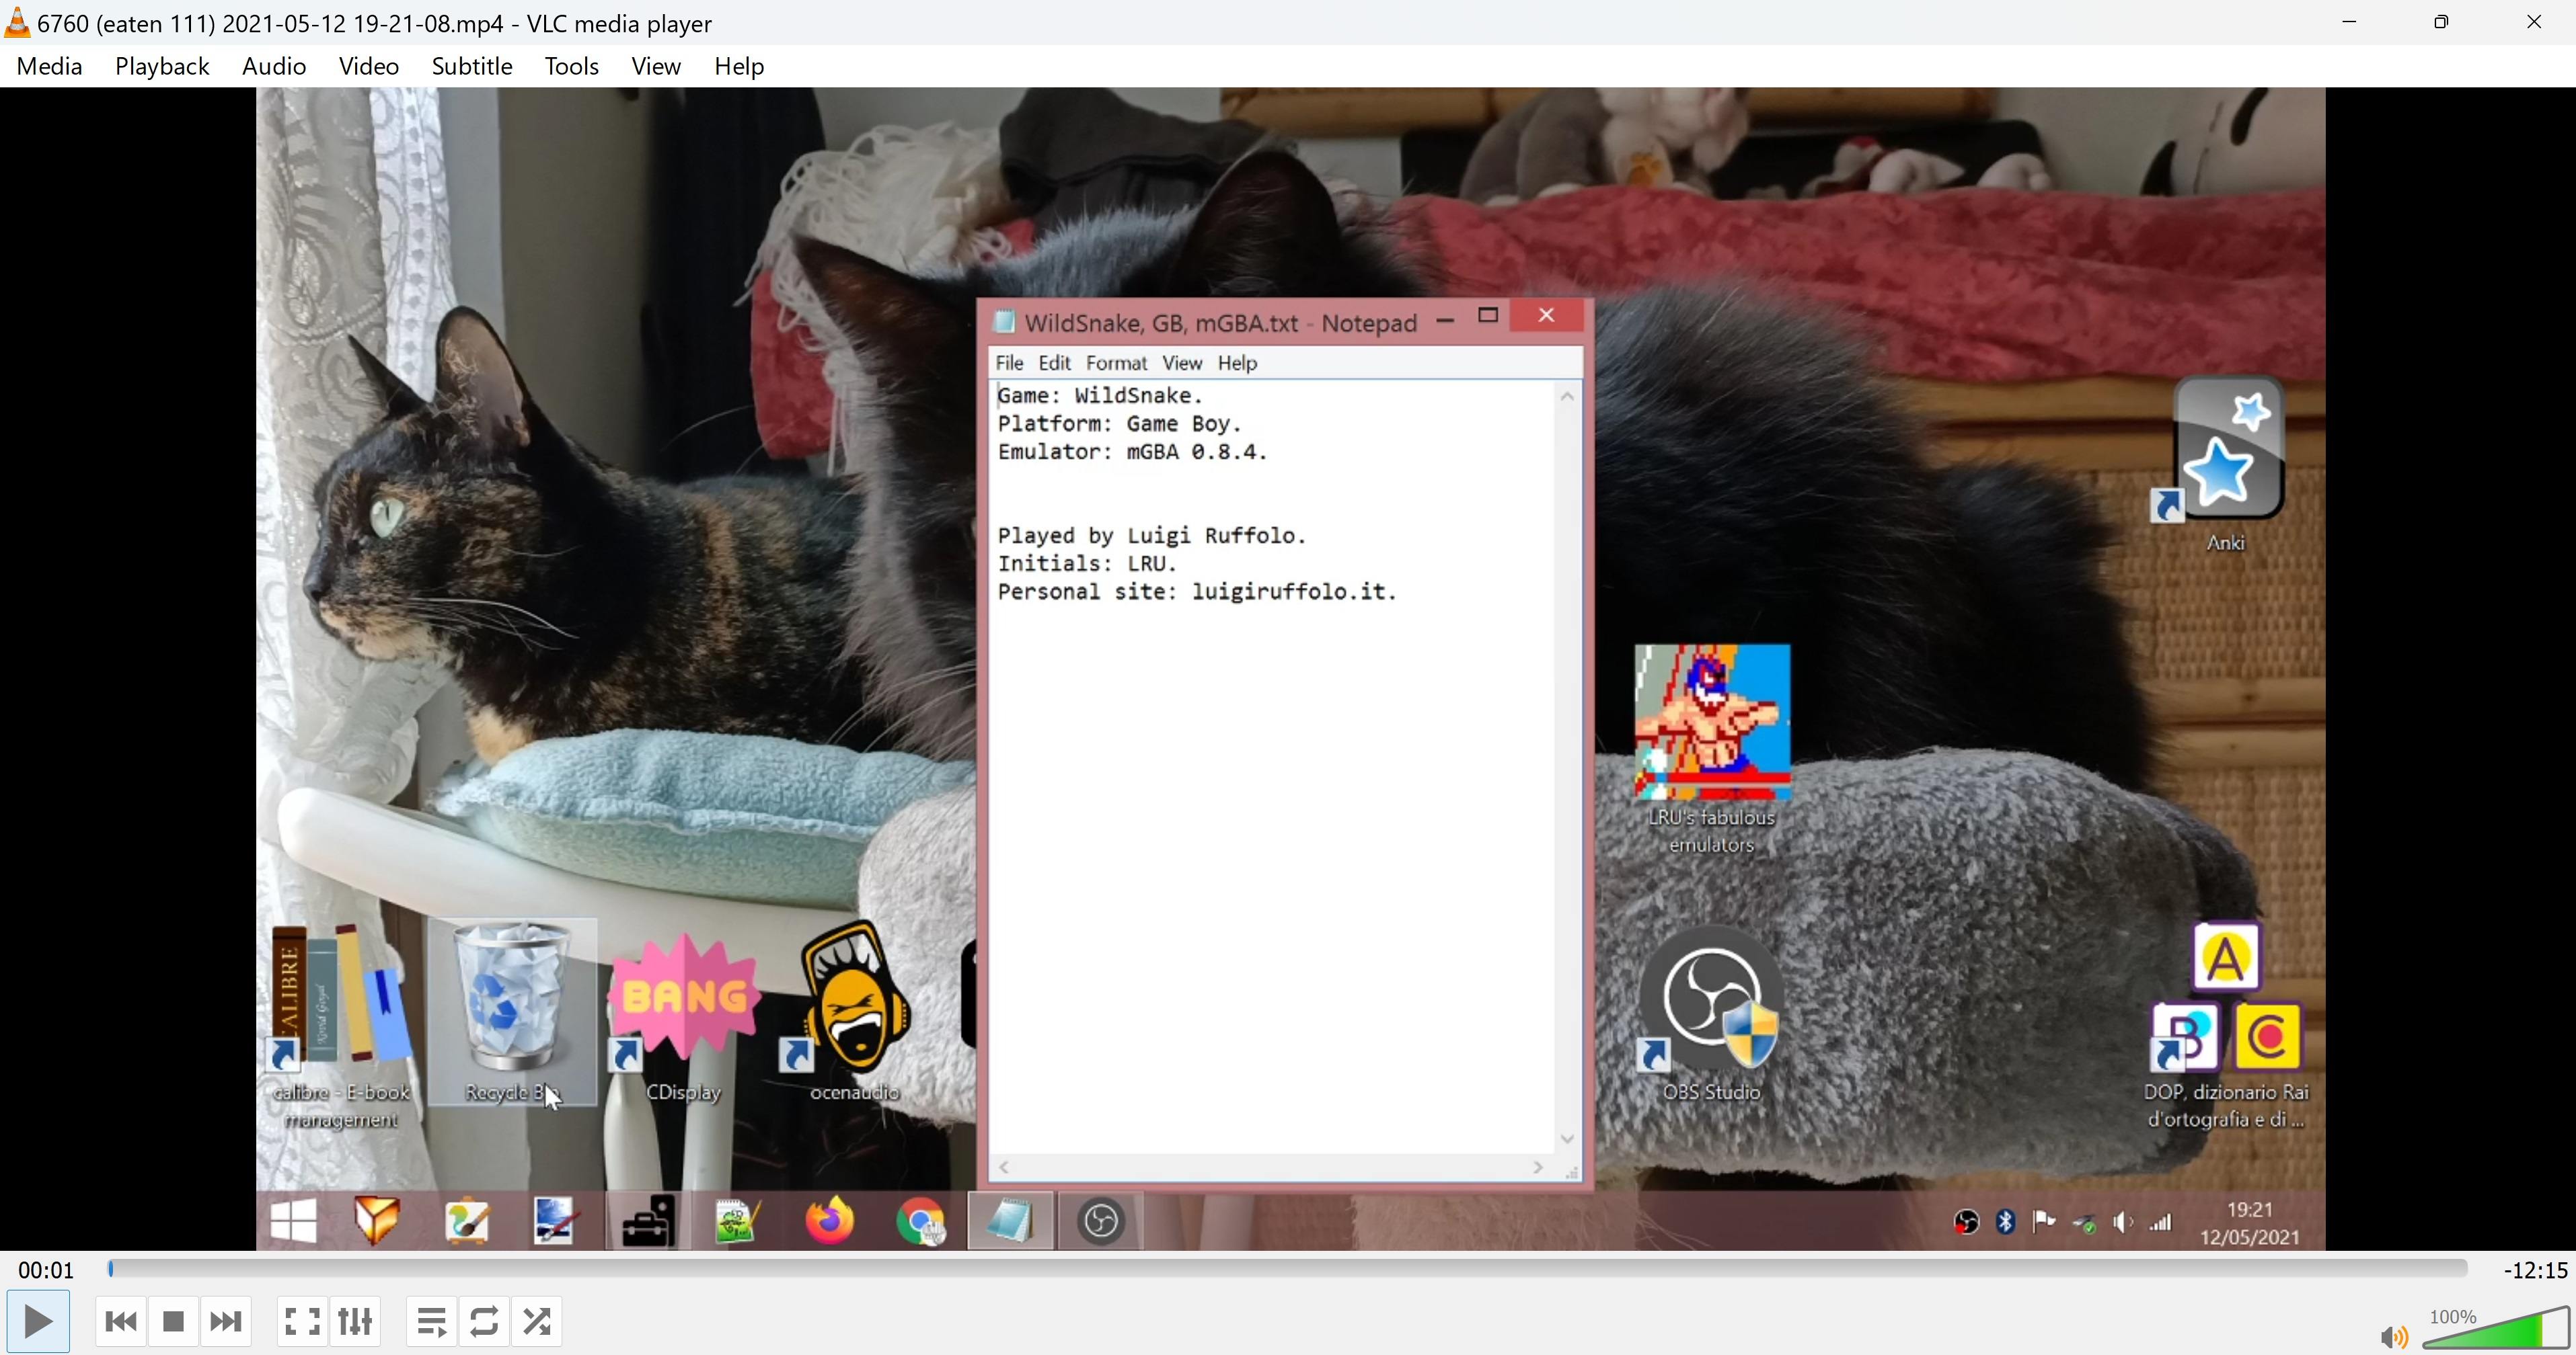Expand the Subtitle menu
The width and height of the screenshot is (2576, 1355).
(x=471, y=66)
